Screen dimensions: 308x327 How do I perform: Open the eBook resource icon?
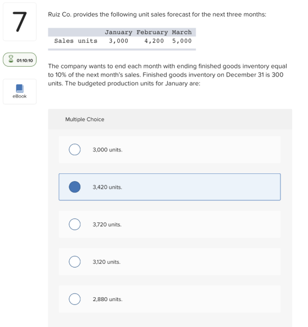point(20,89)
